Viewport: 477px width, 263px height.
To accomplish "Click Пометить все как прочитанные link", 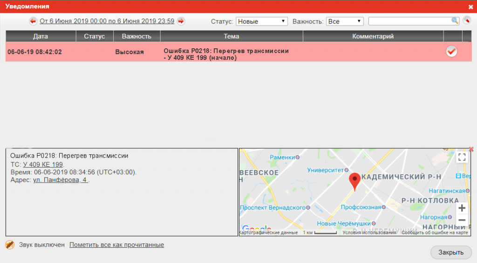I will (116, 245).
